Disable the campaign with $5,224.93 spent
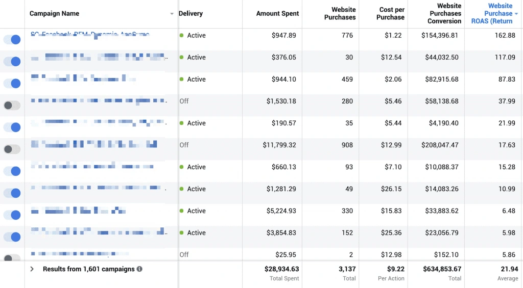The image size is (523, 288). click(x=12, y=215)
